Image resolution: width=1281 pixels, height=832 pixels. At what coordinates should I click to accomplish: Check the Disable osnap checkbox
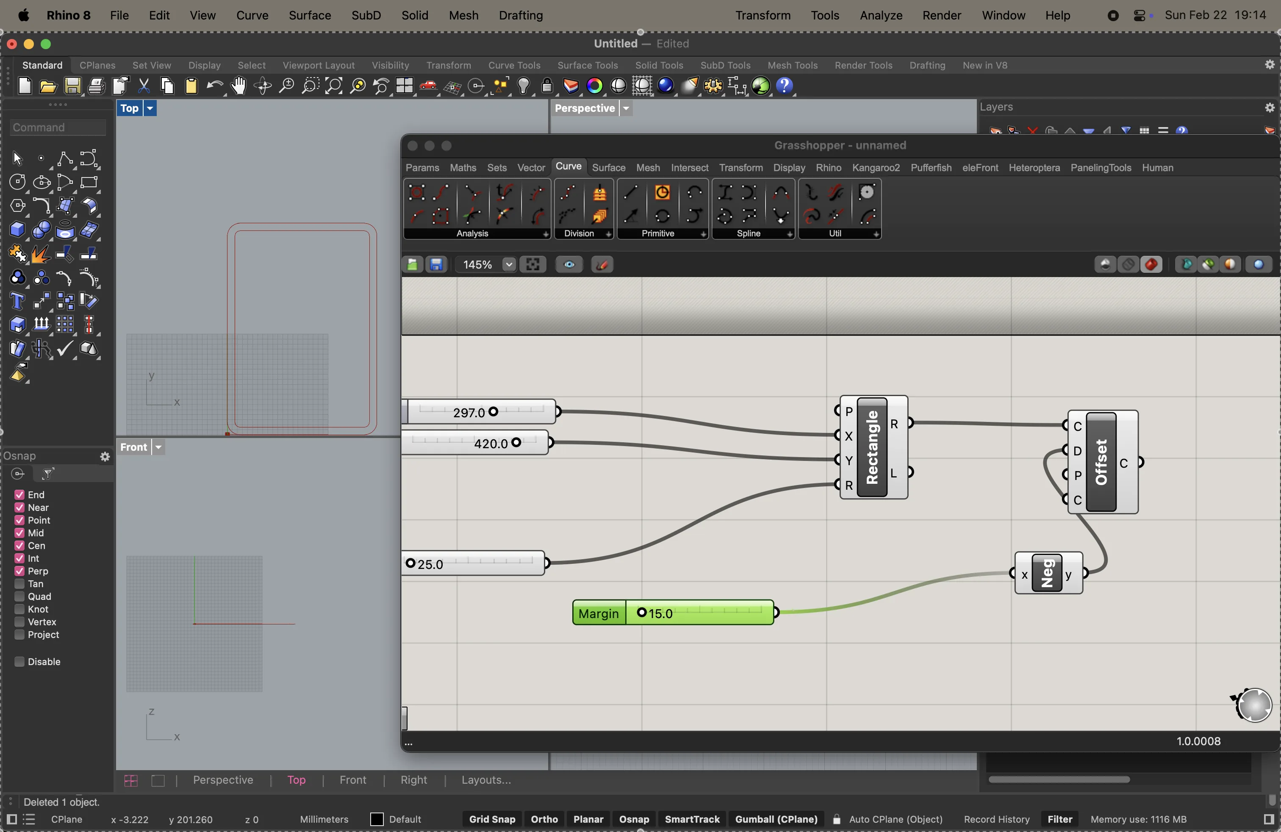click(x=19, y=661)
